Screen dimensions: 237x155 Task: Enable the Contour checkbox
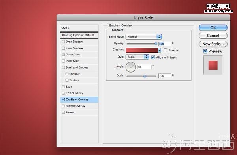67,74
